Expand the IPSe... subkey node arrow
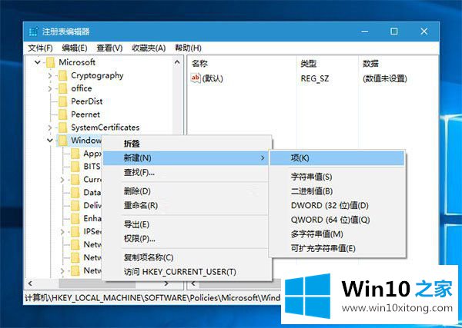 point(62,232)
